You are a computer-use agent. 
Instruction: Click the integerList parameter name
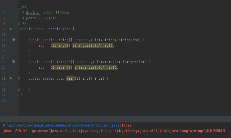pos(134,62)
